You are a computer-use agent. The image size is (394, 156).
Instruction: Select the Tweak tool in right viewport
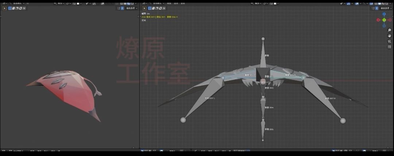(x=145, y=8)
